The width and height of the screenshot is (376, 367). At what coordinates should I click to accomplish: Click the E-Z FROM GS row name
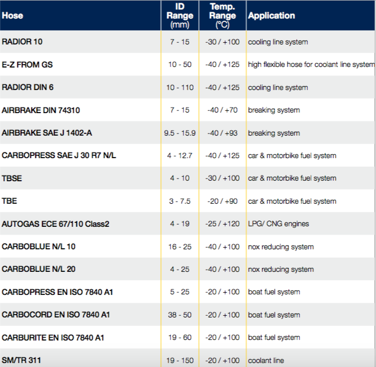tap(27, 65)
